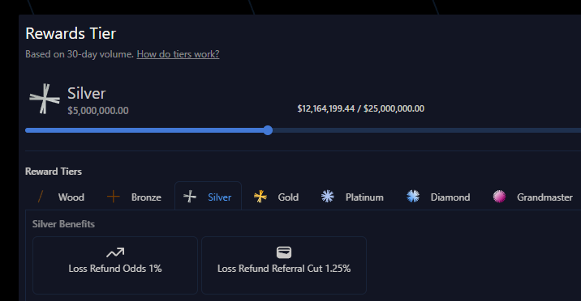Click the 'Reward Tiers' section label

click(x=54, y=172)
